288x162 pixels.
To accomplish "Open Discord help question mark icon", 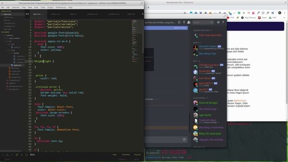I will point(223,22).
